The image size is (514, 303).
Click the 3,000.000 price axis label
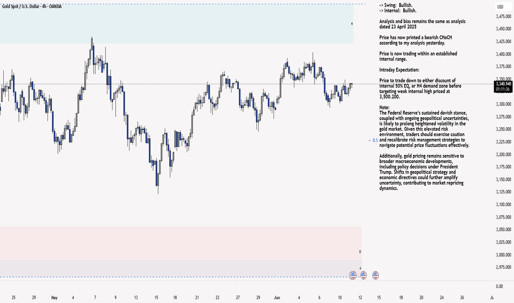(x=504, y=255)
